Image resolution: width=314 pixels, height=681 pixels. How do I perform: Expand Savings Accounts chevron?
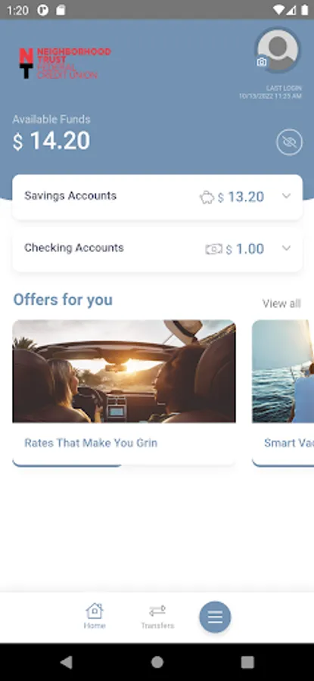[x=286, y=196]
